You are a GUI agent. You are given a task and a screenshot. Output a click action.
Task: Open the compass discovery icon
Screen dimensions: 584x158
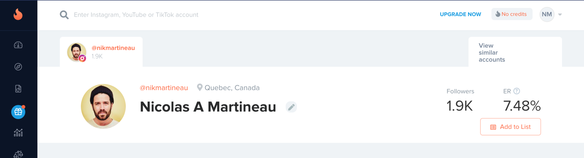(18, 67)
